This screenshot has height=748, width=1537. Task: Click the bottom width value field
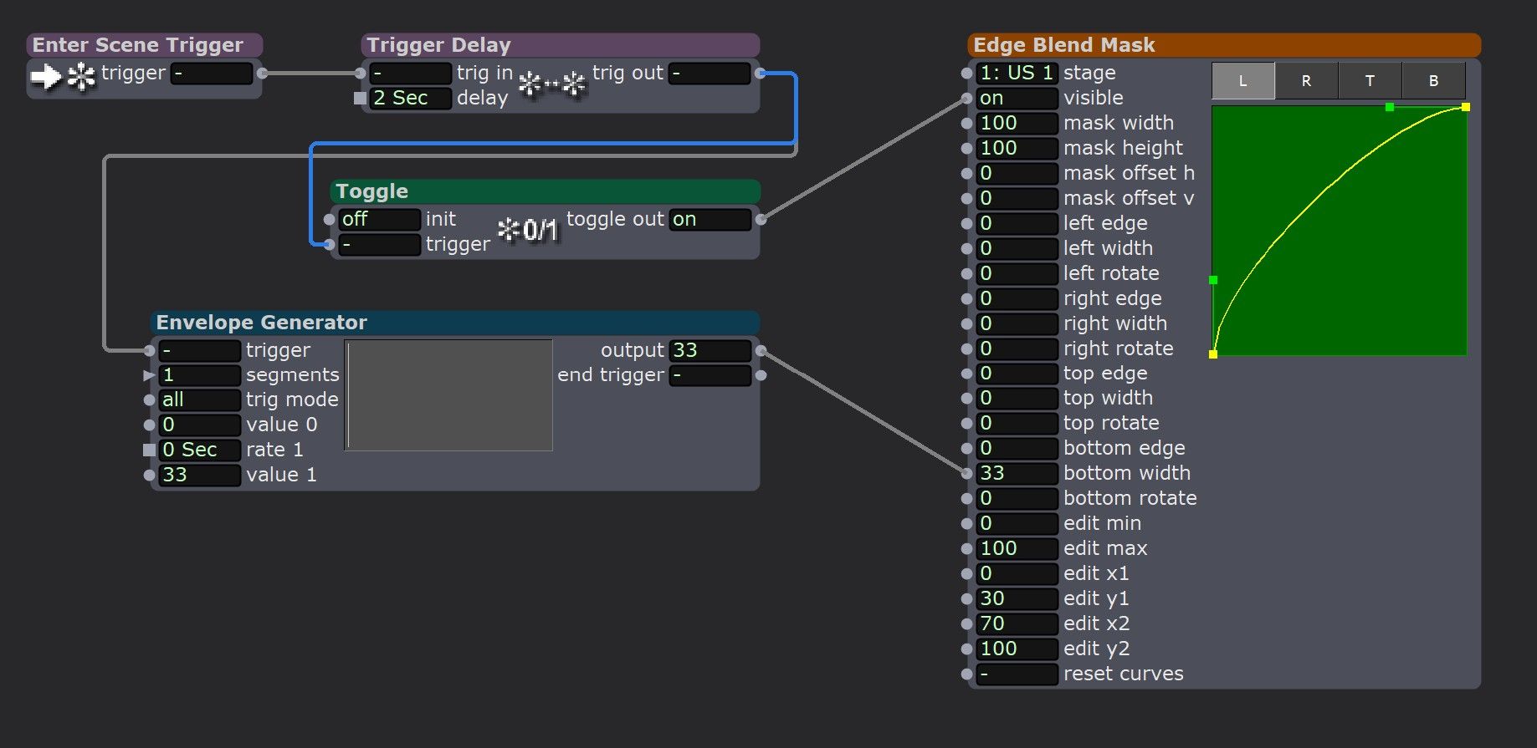tap(1016, 474)
